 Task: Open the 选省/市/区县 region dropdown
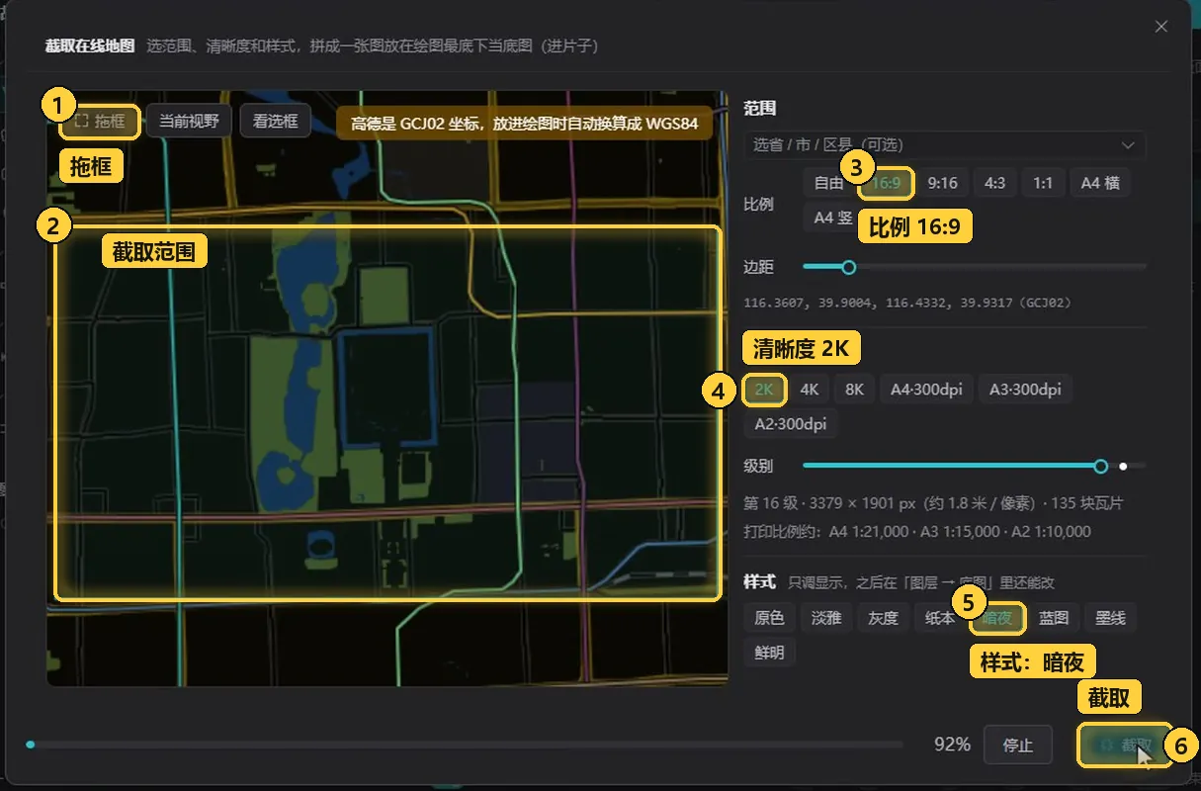pos(945,144)
